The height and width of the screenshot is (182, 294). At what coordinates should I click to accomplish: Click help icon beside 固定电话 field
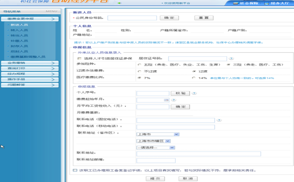(x=219, y=120)
